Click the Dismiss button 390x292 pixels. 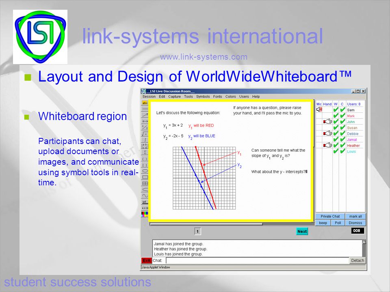(355, 223)
